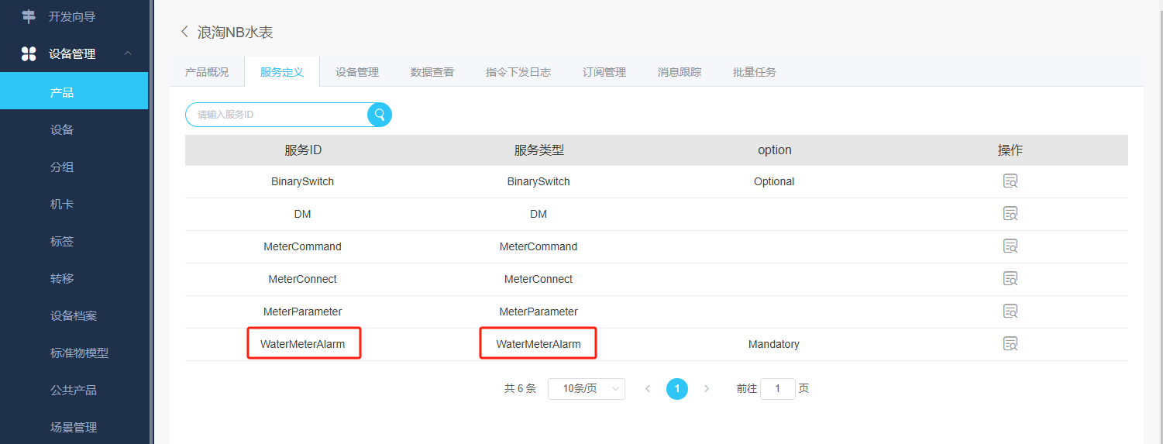The image size is (1163, 444).
Task: Go back using the arrow beside 浪淘NB水表
Action: (184, 32)
